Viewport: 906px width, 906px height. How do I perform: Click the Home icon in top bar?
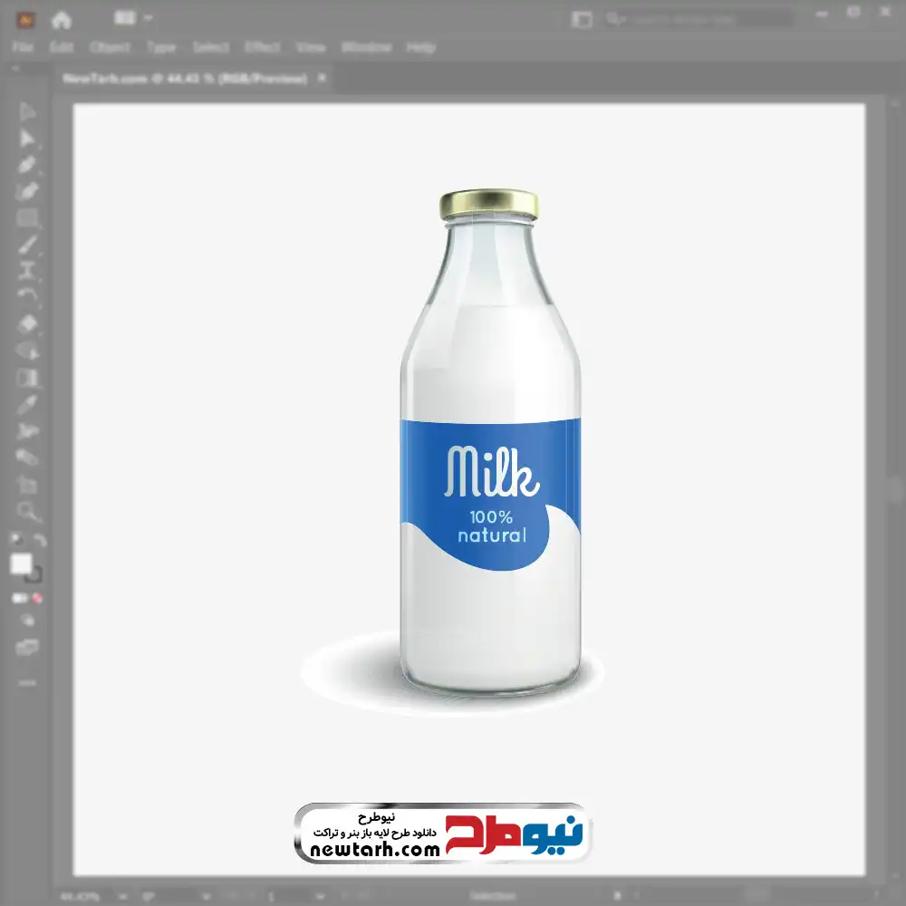[x=62, y=19]
